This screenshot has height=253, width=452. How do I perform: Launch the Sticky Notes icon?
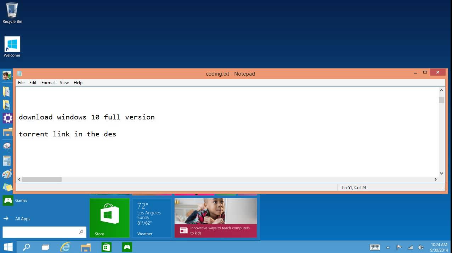point(7,187)
